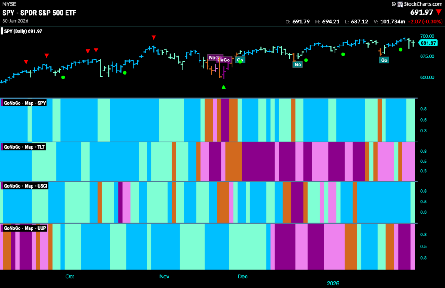Click the volume value 101.734m
The height and width of the screenshot is (288, 445).
click(x=392, y=22)
